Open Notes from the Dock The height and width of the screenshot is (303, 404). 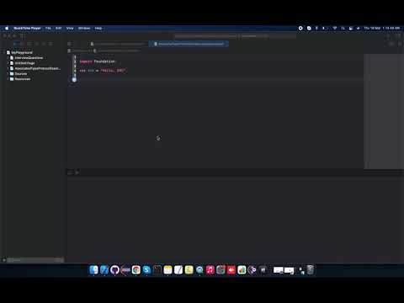(167, 270)
